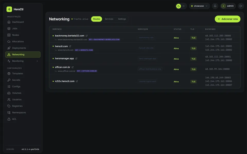Click the Registries tag icon

[9, 106]
